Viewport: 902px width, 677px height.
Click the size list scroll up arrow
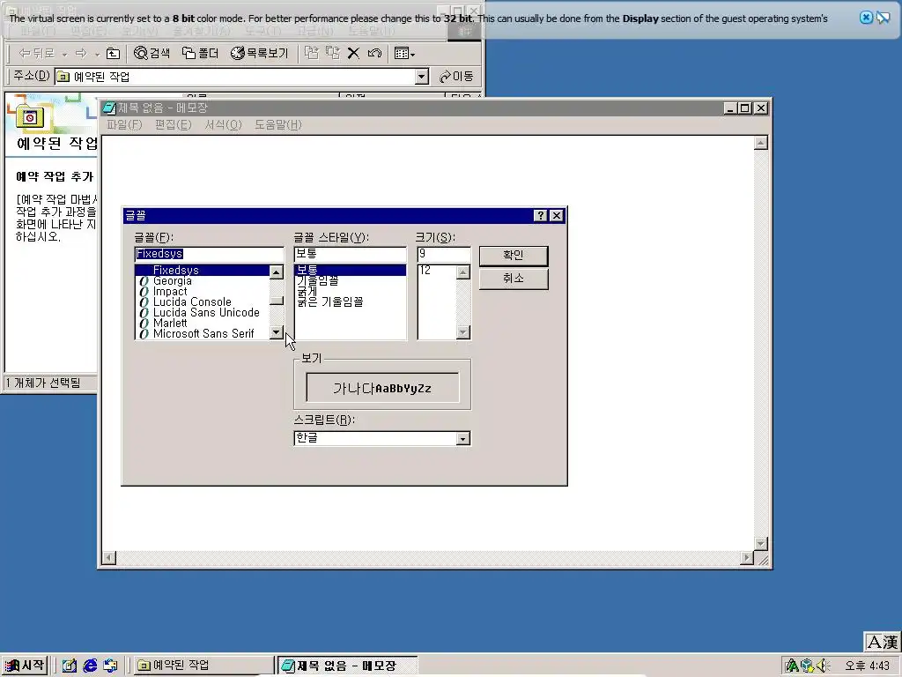(463, 272)
